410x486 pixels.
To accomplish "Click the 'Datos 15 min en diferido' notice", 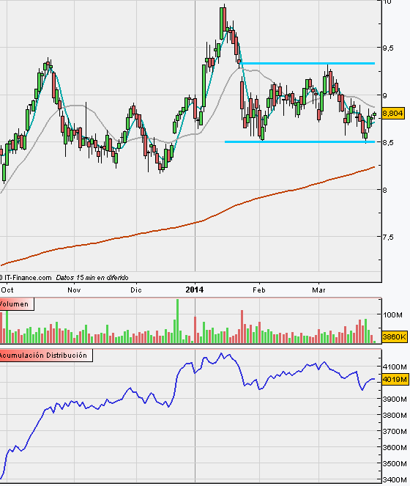I will pyautogui.click(x=92, y=277).
